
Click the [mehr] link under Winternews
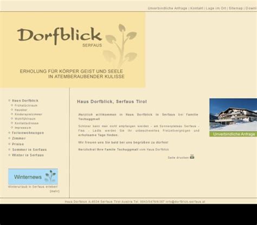click(x=54, y=191)
